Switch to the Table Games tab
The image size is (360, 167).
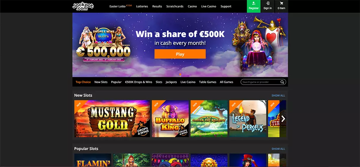pyautogui.click(x=207, y=82)
